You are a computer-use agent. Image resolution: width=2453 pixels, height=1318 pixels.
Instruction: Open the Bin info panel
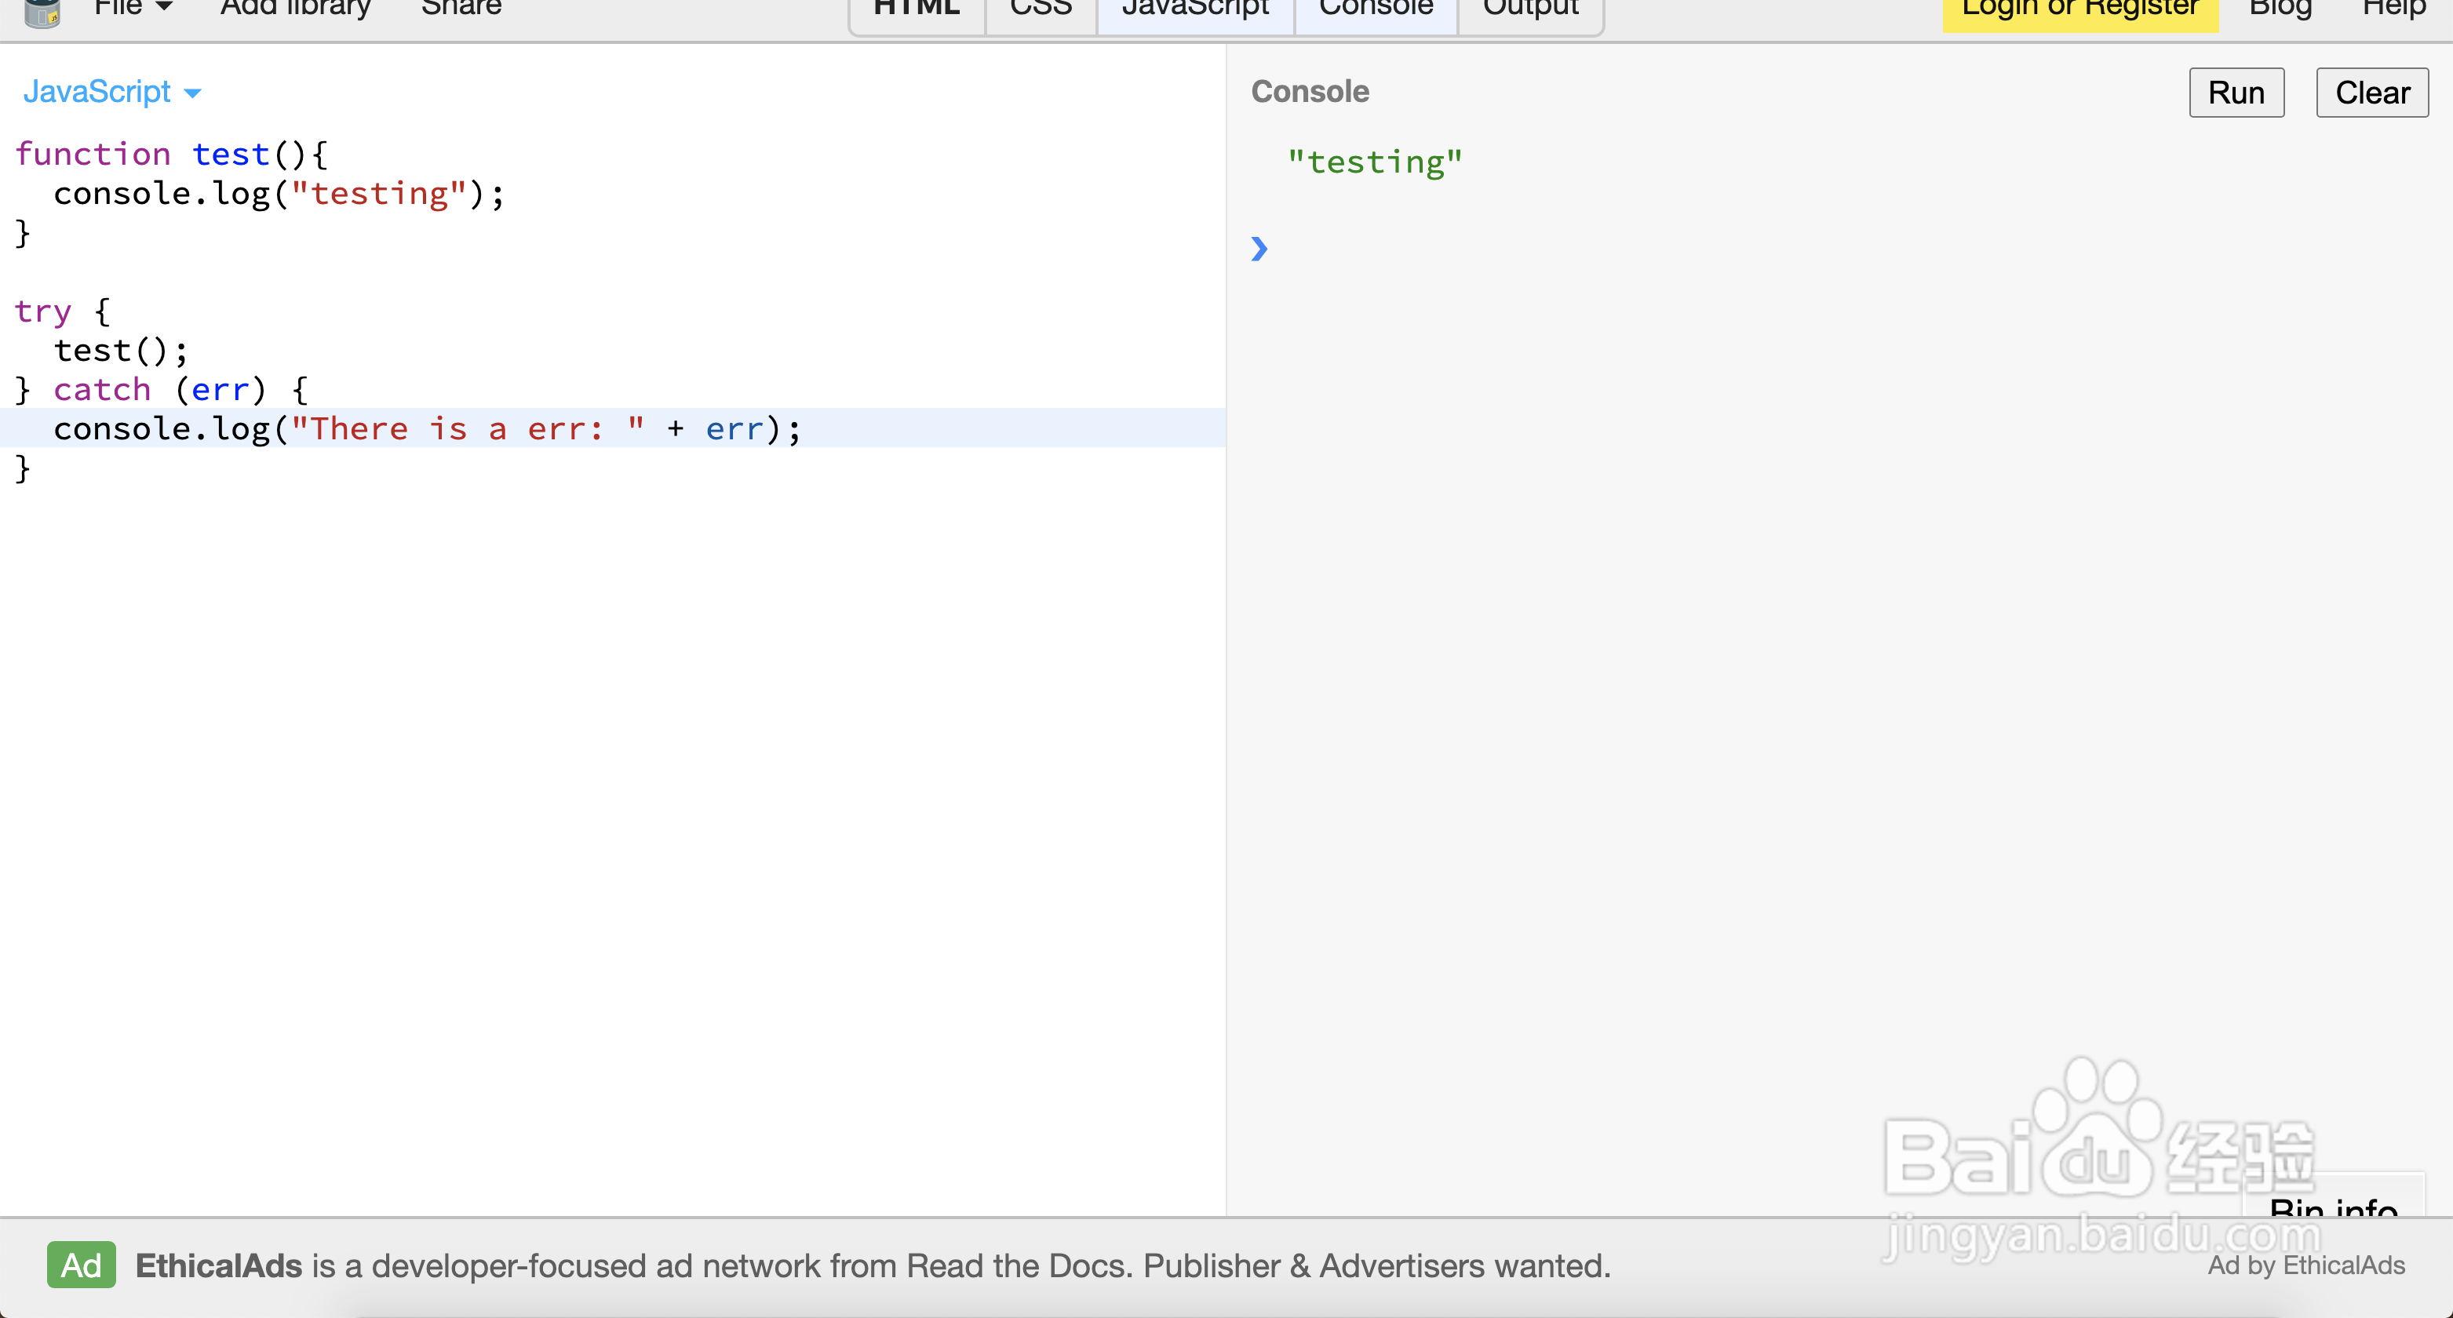pyautogui.click(x=2332, y=1205)
